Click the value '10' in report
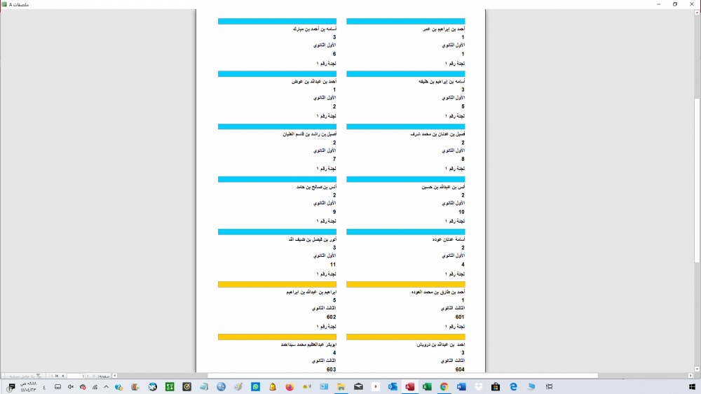Image resolution: width=701 pixels, height=394 pixels. pos(461,212)
